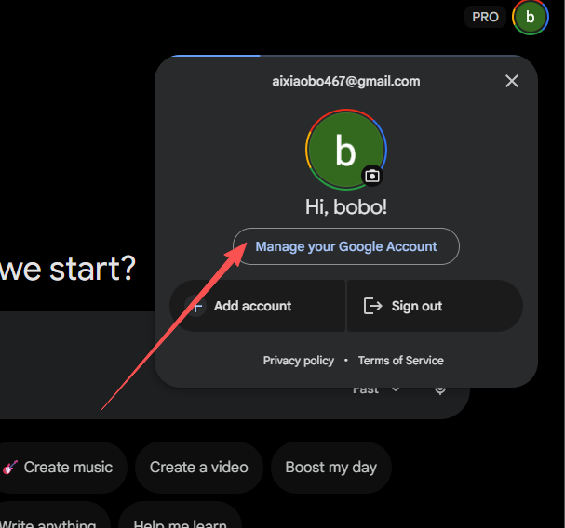This screenshot has height=528, width=565.
Task: Open the Privacy policy link
Action: (x=298, y=361)
